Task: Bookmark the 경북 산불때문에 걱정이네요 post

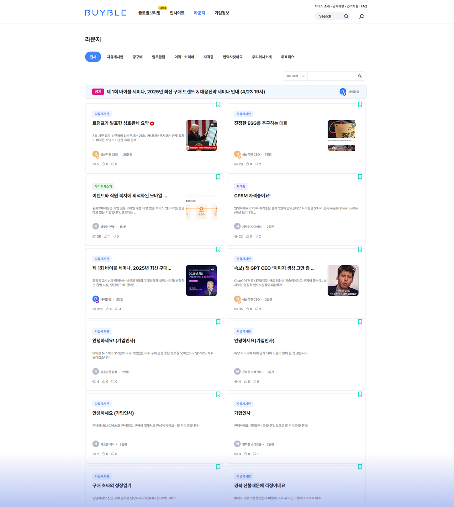Action: tap(360, 467)
